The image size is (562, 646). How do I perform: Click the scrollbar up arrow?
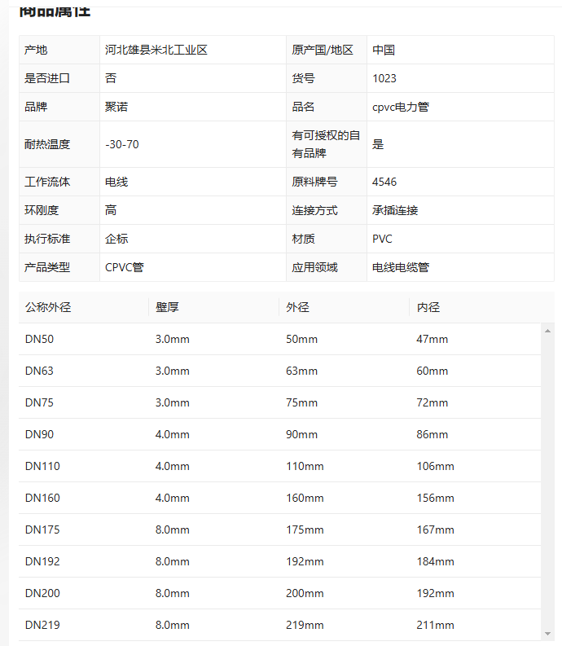tap(547, 331)
